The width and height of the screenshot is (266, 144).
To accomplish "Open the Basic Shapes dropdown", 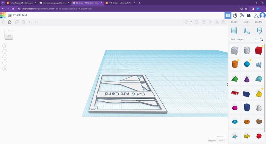I will click(x=243, y=39).
